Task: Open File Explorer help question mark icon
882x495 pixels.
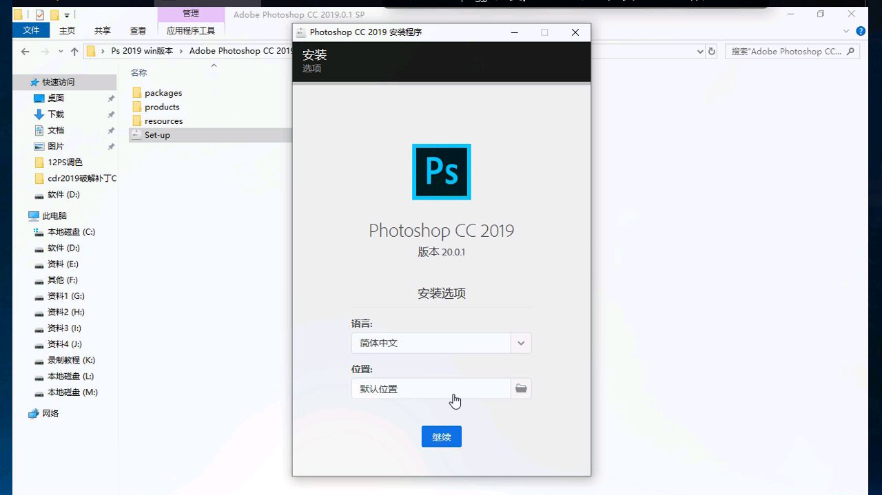Action: click(x=861, y=31)
